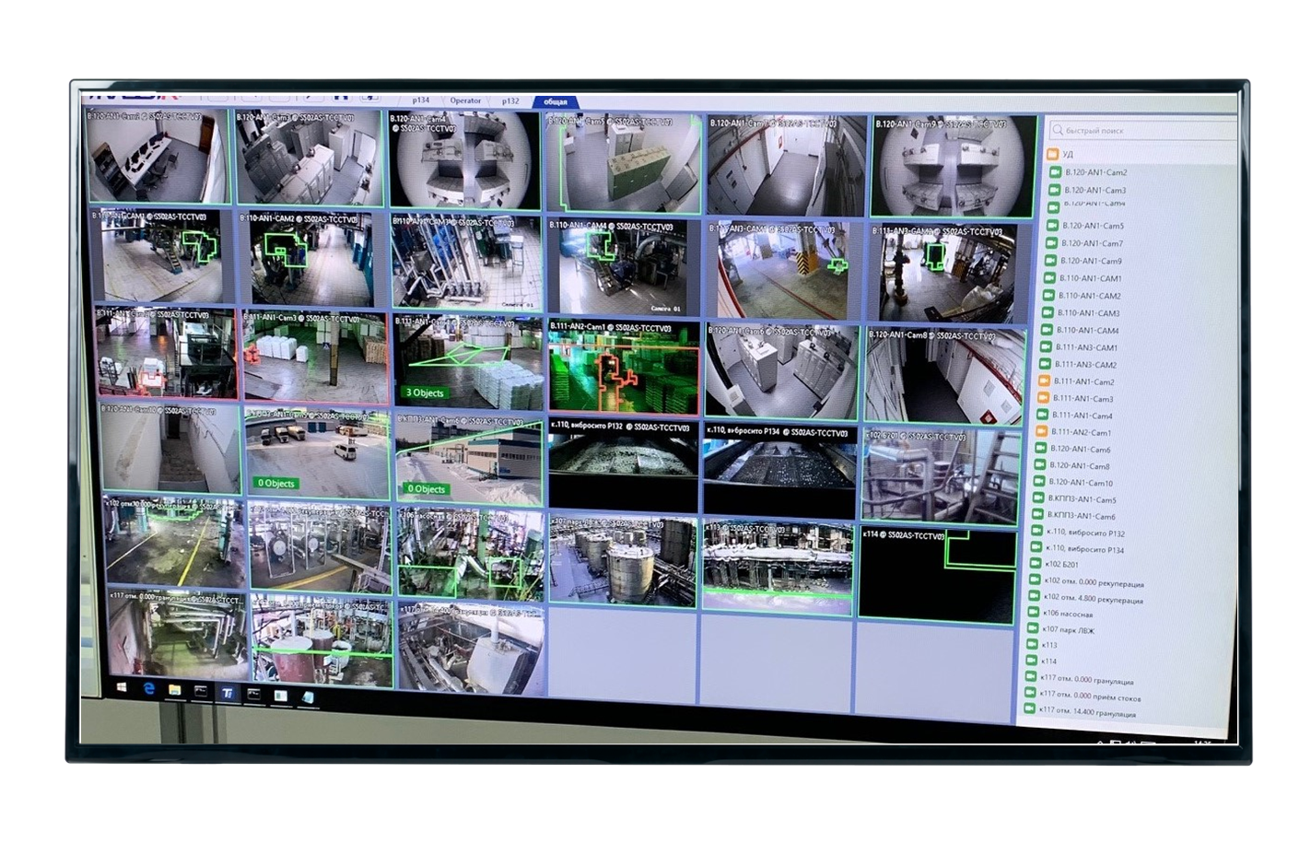Click camera icon for B.120-AN1-Cam6
This screenshot has width=1299, height=867.
[1040, 449]
